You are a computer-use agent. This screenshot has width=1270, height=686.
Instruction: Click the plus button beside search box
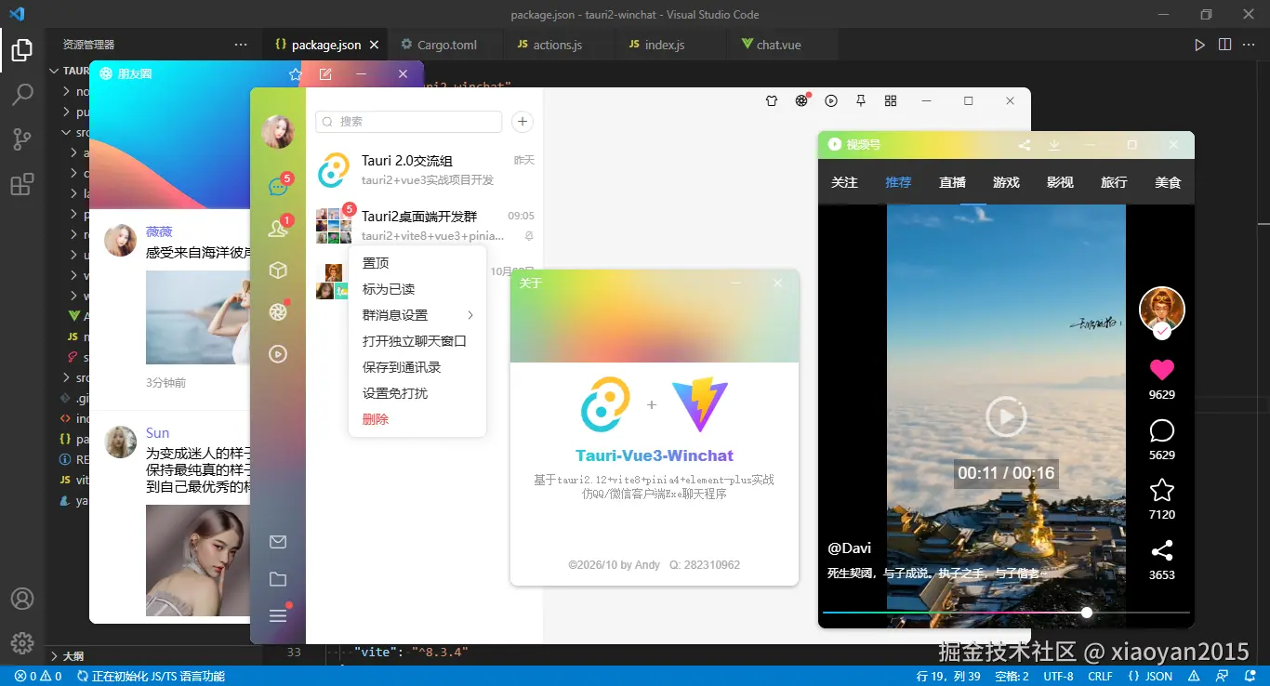click(x=523, y=122)
